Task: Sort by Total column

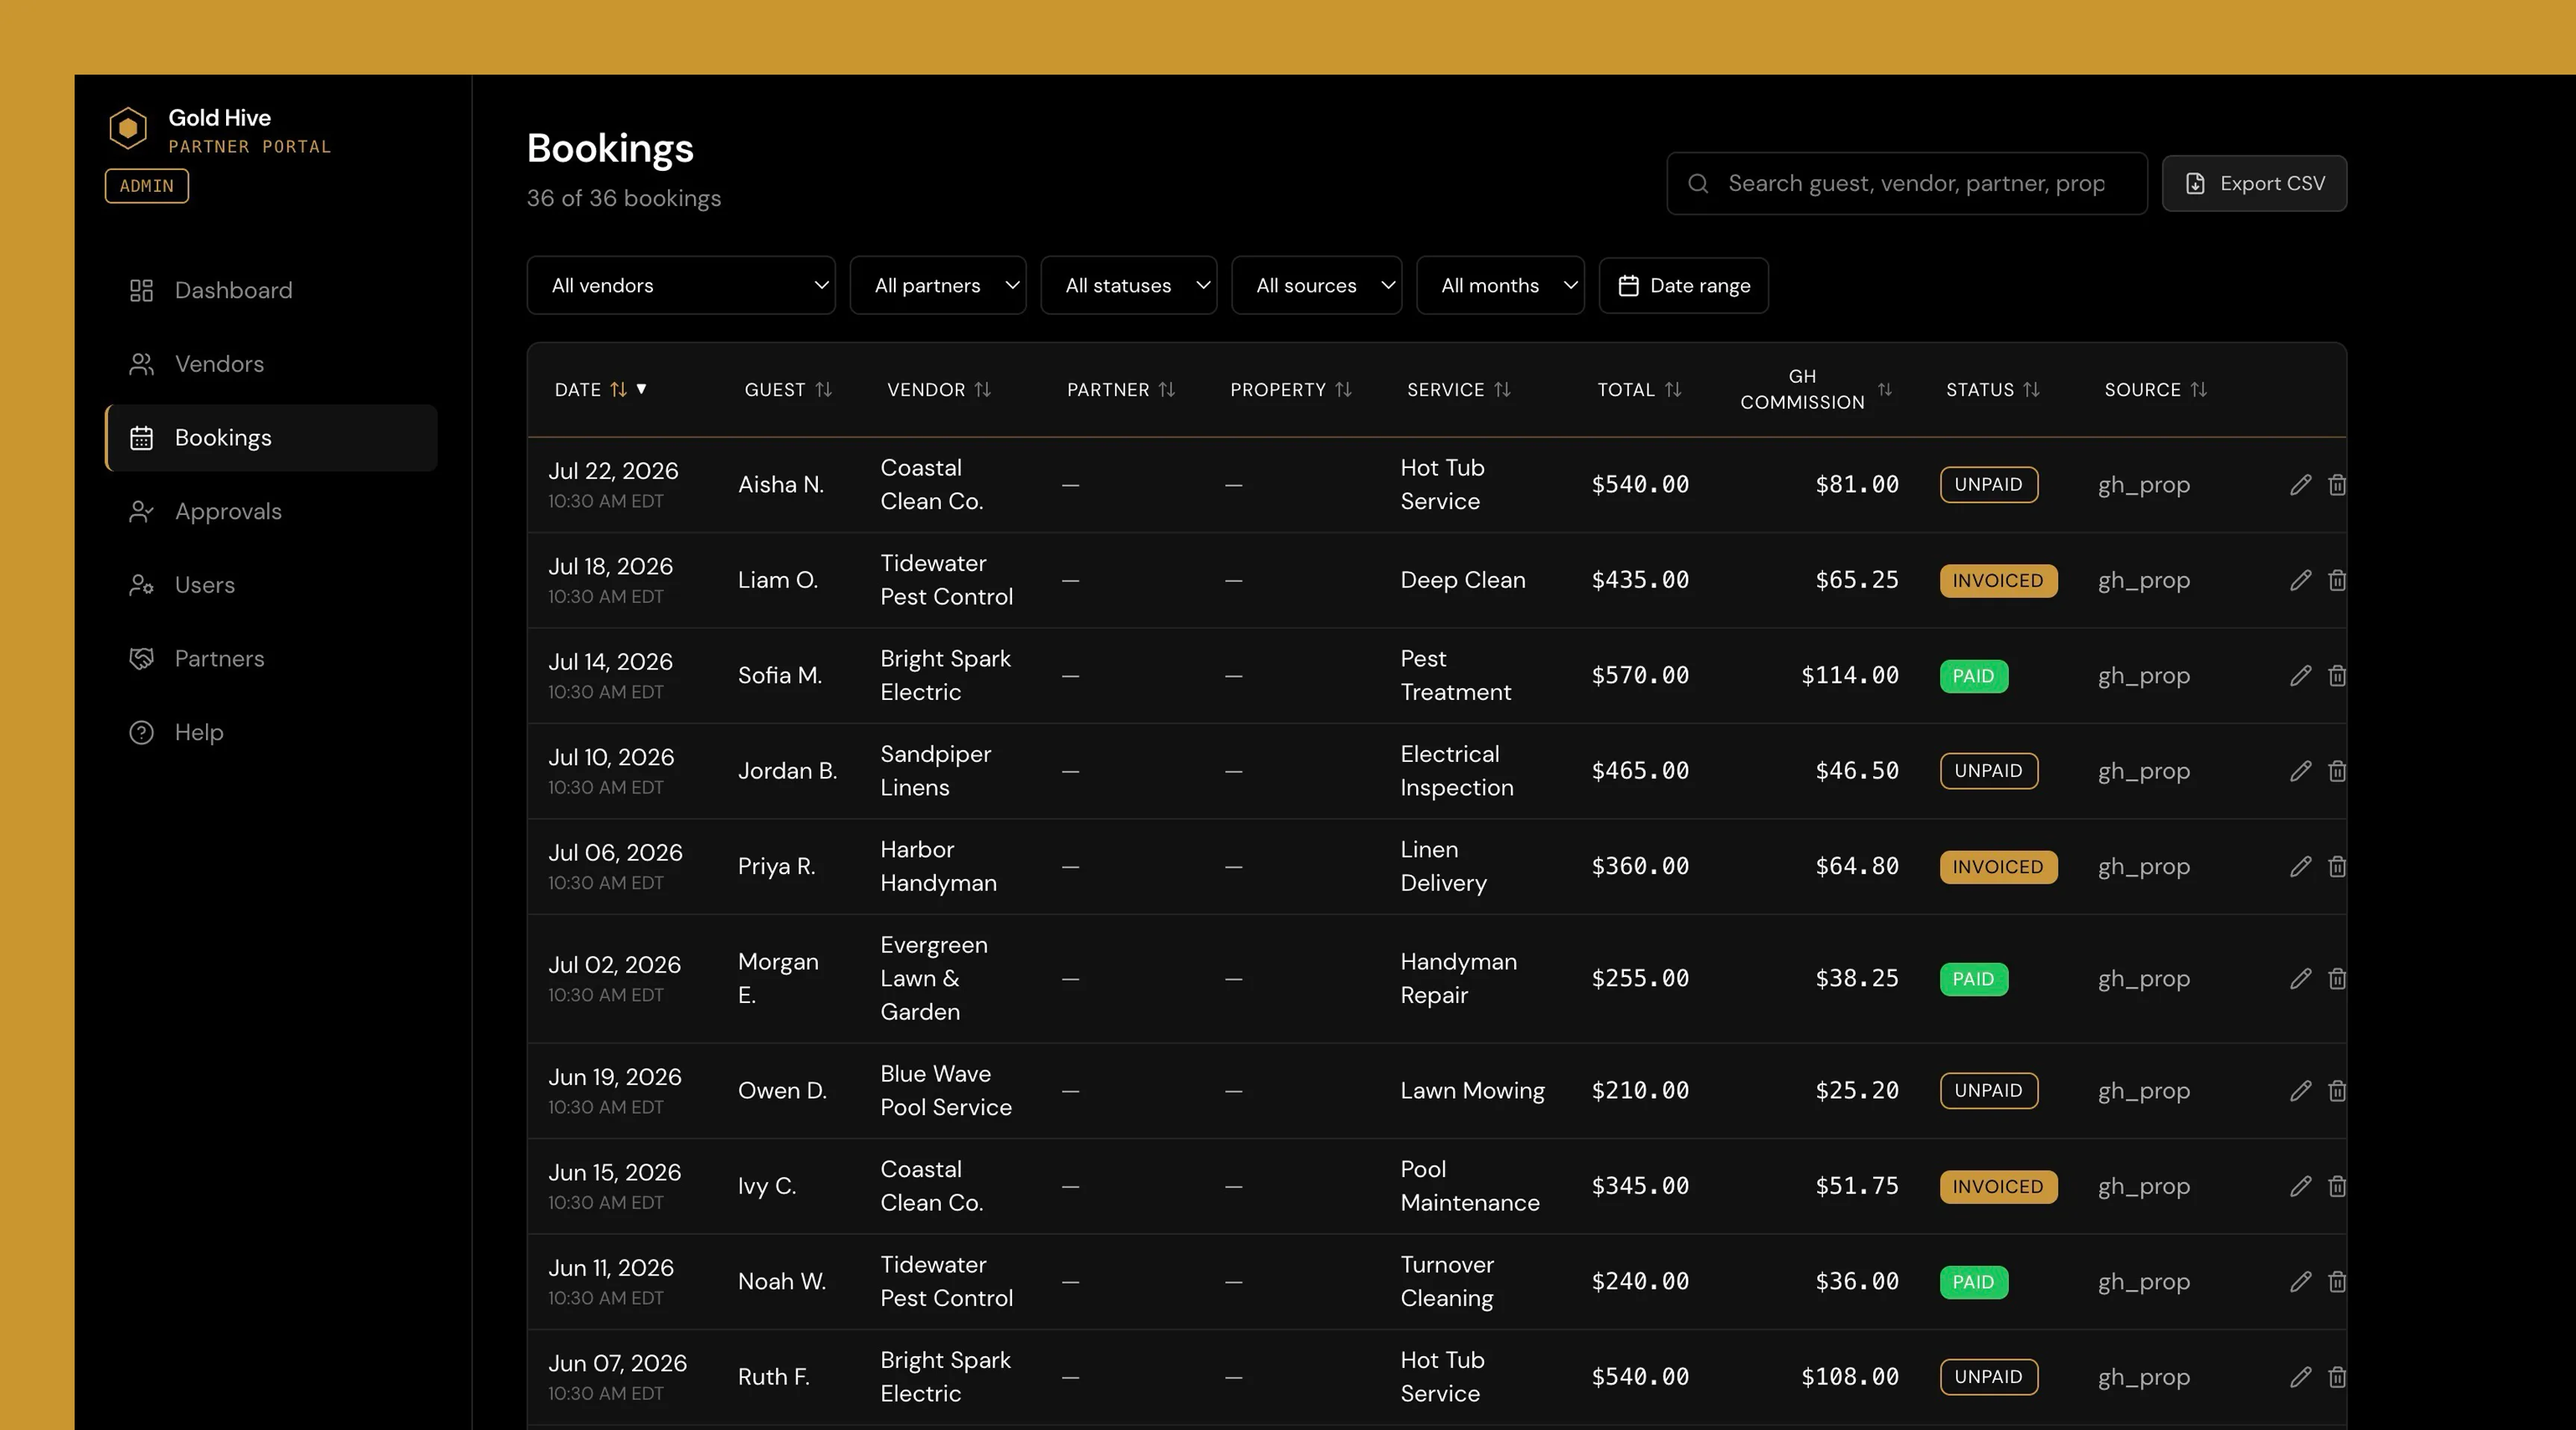Action: pos(1639,390)
